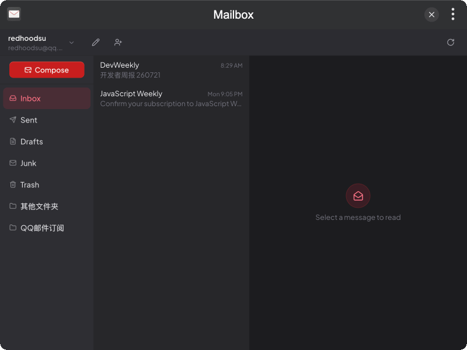
Task: Open the Sent folder
Action: tap(47, 120)
